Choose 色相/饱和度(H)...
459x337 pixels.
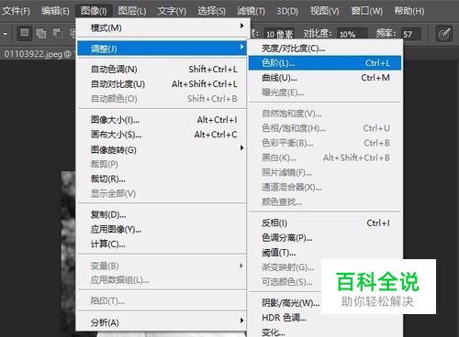pyautogui.click(x=325, y=128)
